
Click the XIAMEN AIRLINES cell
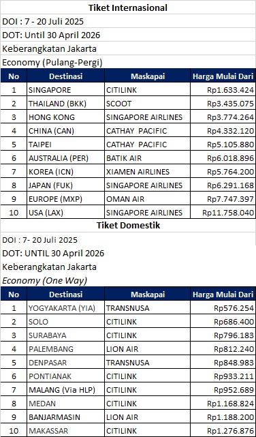coord(148,172)
